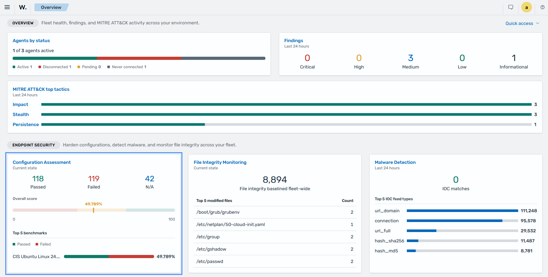
Task: Click the Medium findings count 3
Action: point(411,58)
